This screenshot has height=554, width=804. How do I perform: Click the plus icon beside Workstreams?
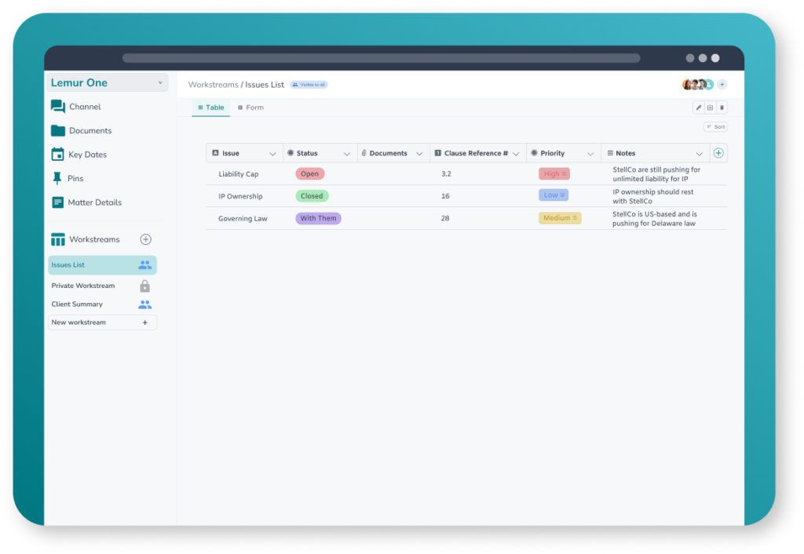145,239
